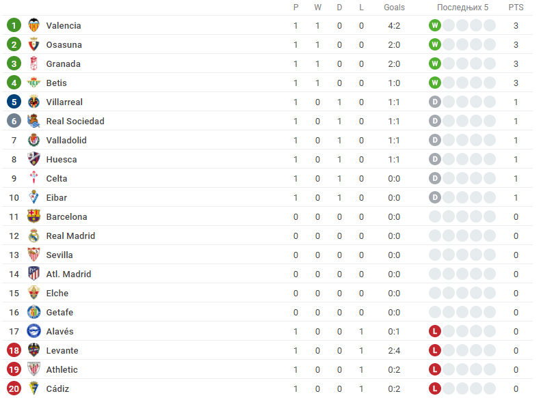Click the red position 18 badge
The image size is (541, 398).
(x=14, y=351)
